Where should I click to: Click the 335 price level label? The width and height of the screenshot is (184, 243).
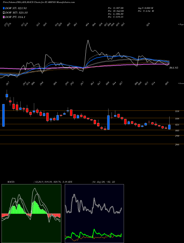(177, 119)
